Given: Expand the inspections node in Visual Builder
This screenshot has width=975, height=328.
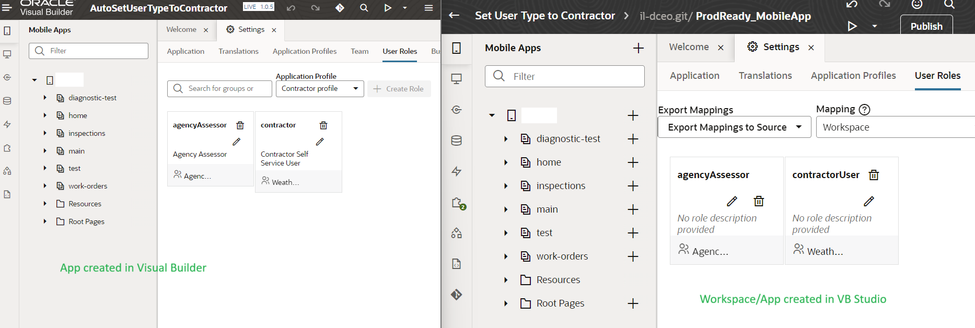Looking at the screenshot, I should [x=45, y=133].
